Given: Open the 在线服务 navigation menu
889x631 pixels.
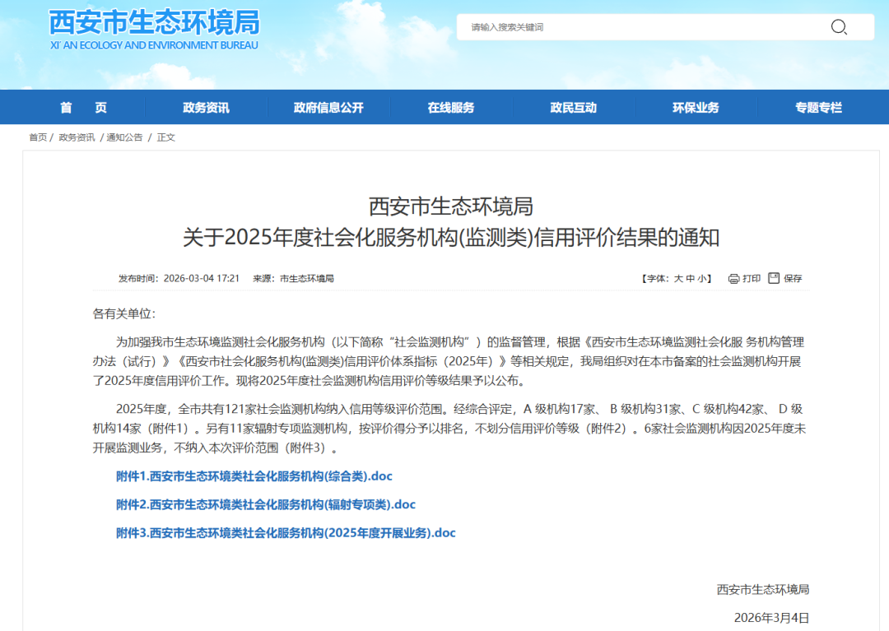Looking at the screenshot, I should 449,107.
